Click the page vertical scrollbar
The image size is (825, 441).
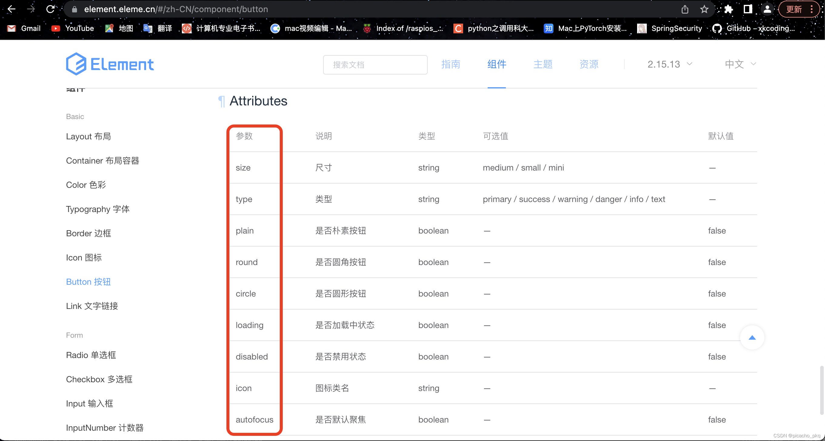coord(821,390)
